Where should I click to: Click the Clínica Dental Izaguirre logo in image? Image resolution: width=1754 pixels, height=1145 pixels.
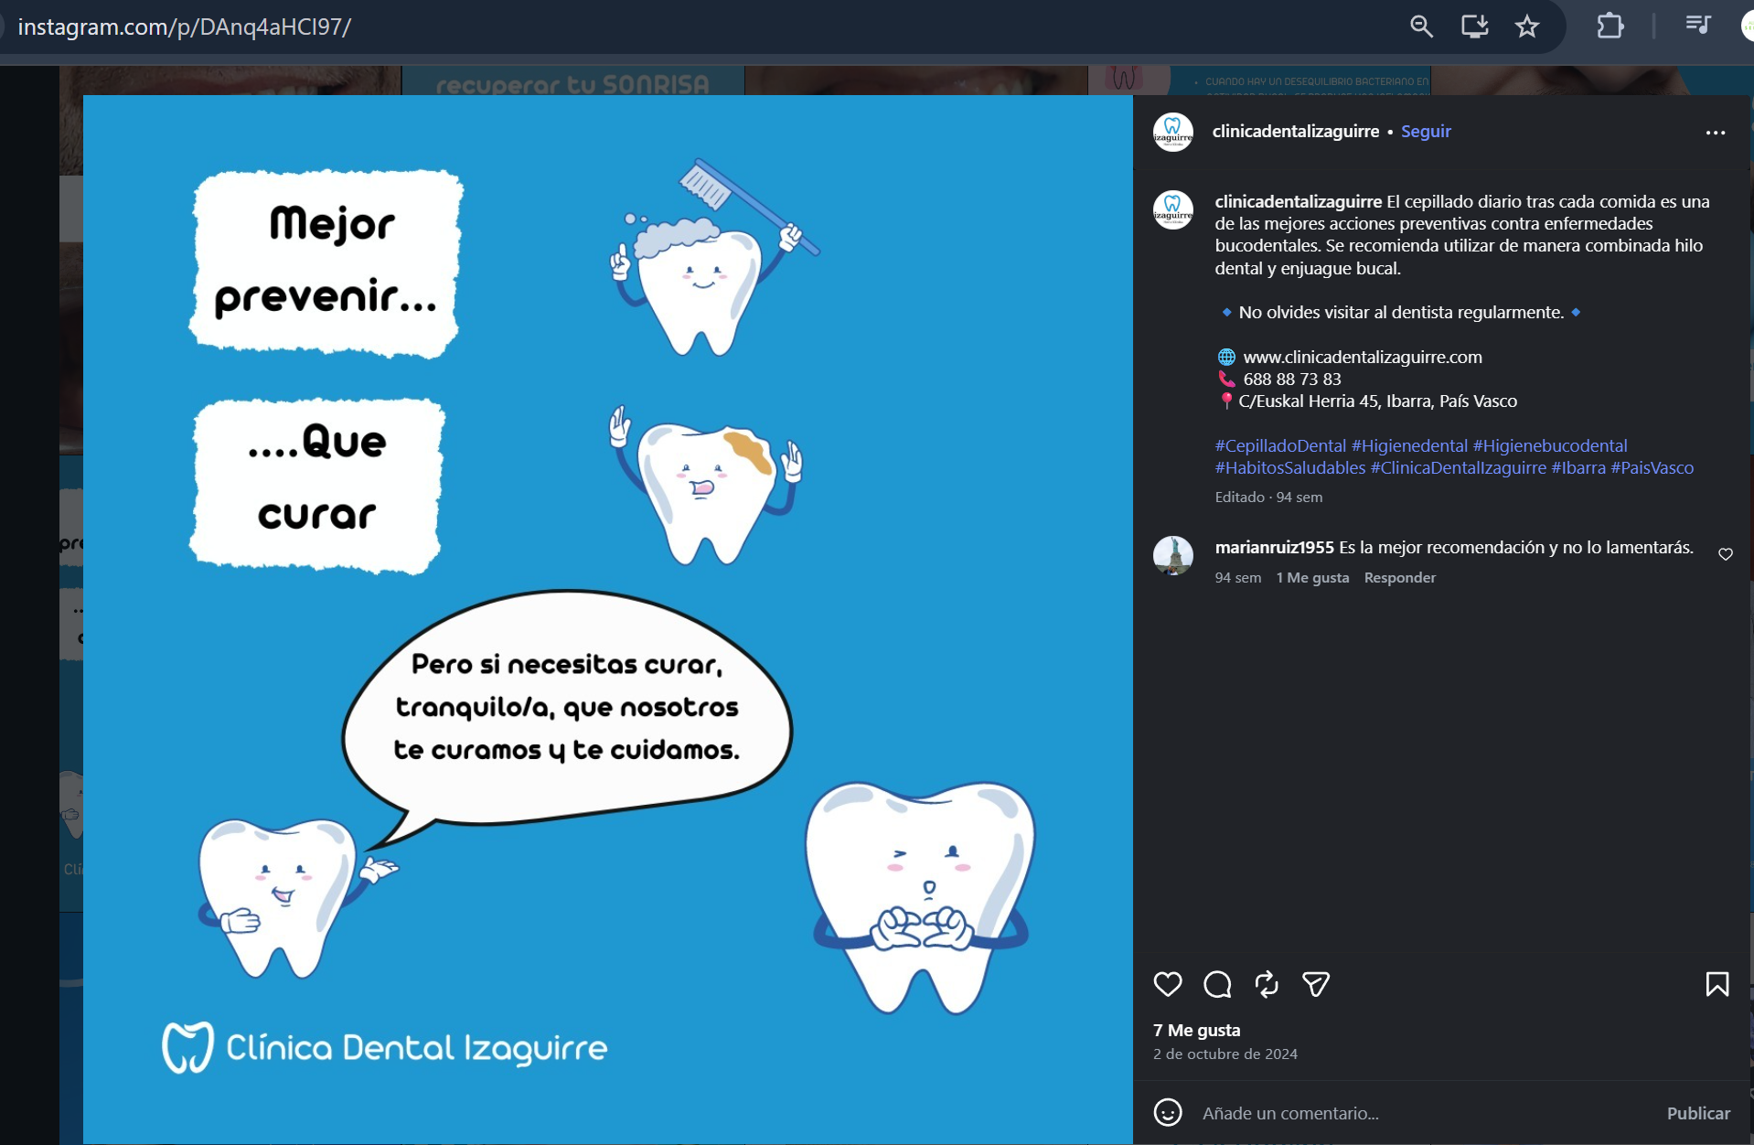(x=385, y=1047)
